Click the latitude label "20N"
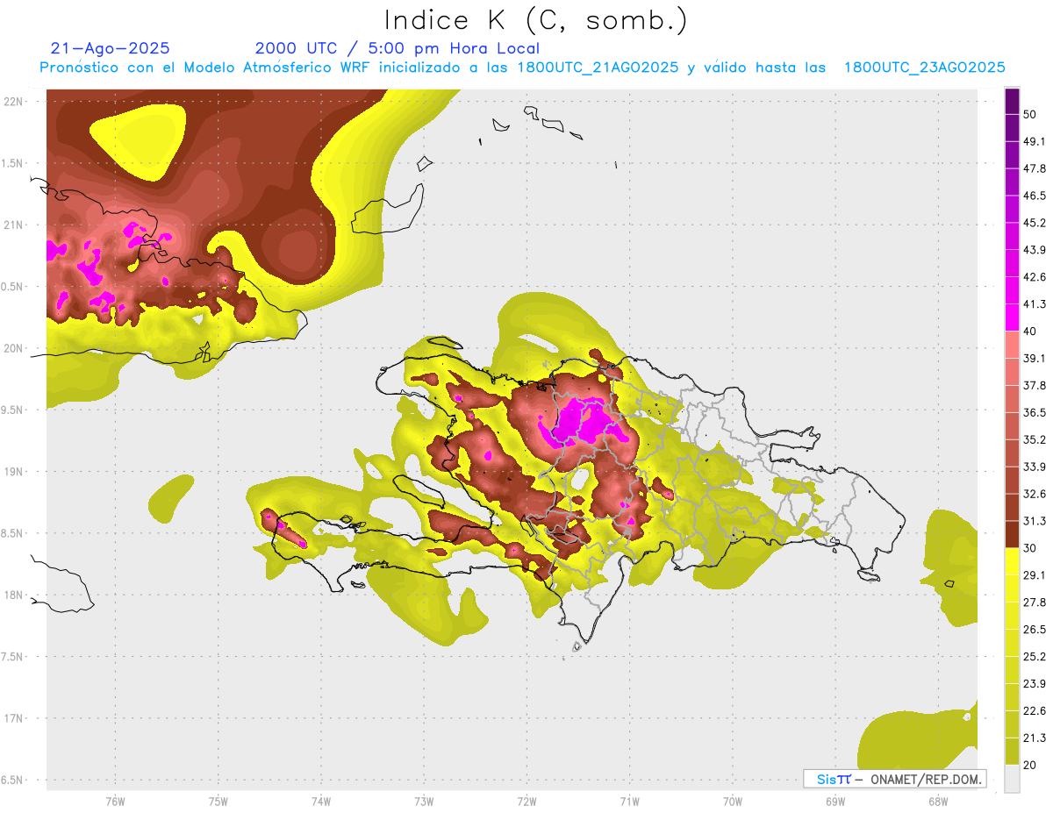 pyautogui.click(x=15, y=348)
